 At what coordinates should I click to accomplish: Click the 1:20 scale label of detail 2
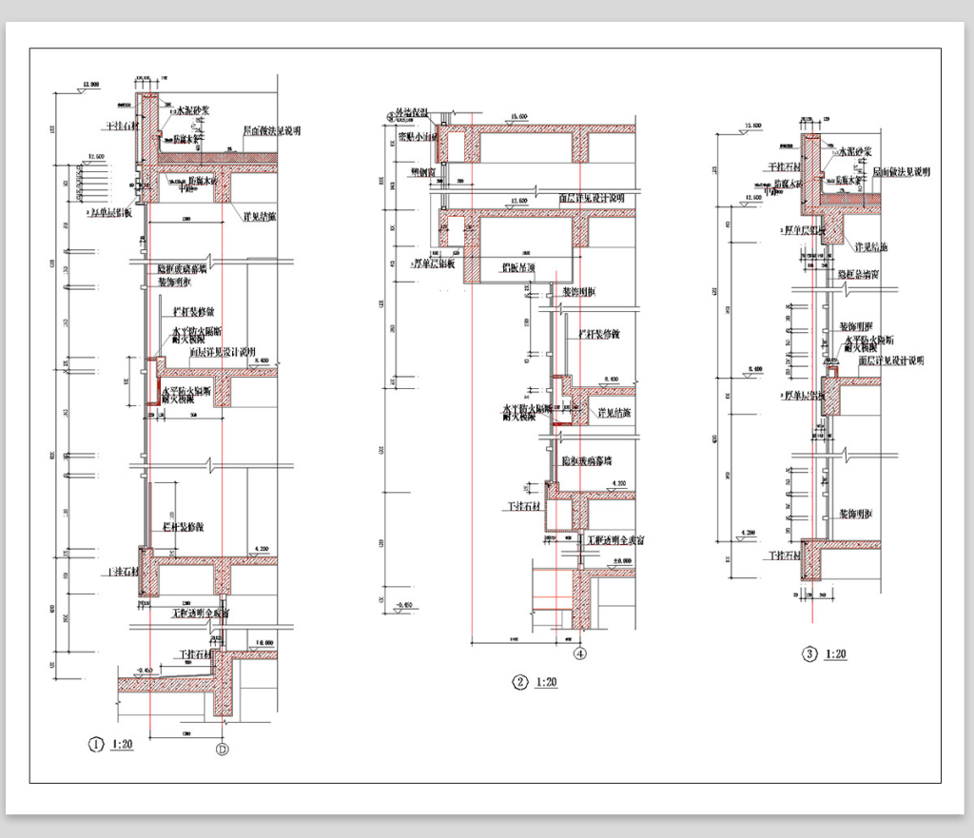(x=546, y=682)
